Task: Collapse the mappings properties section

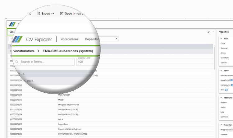Action: tap(221, 125)
